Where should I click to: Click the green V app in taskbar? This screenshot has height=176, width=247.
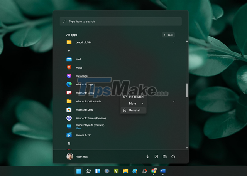[x=116, y=171]
